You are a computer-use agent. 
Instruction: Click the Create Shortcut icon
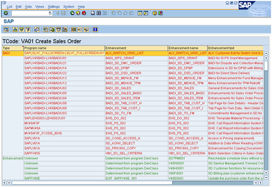146,13
